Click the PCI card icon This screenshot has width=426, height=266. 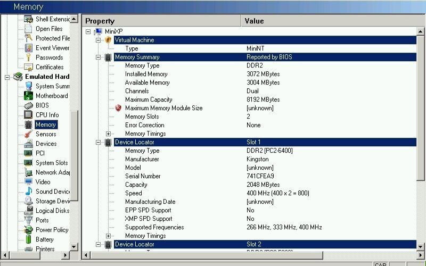[28, 153]
